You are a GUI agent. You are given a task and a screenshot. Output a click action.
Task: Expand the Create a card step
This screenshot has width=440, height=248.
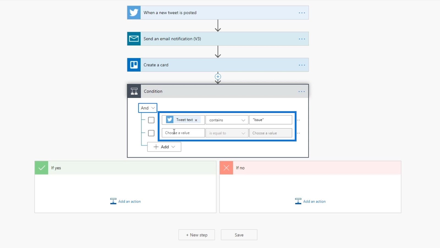pyautogui.click(x=218, y=65)
